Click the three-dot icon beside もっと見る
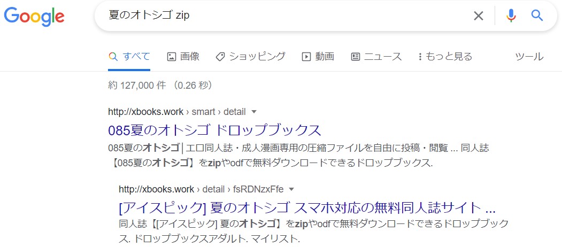The height and width of the screenshot is (247, 562). click(420, 57)
